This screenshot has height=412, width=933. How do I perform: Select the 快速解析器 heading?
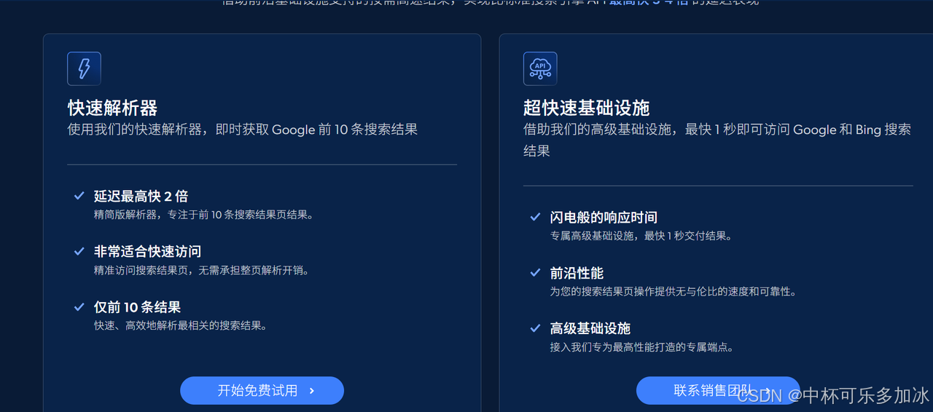coord(113,108)
